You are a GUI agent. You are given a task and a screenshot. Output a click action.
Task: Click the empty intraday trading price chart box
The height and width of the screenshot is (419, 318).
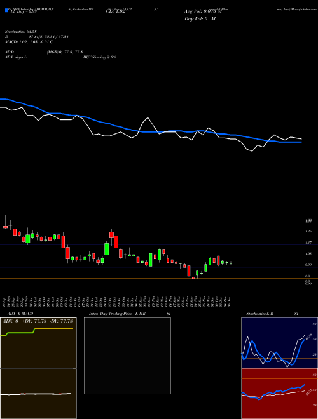coord(127,356)
